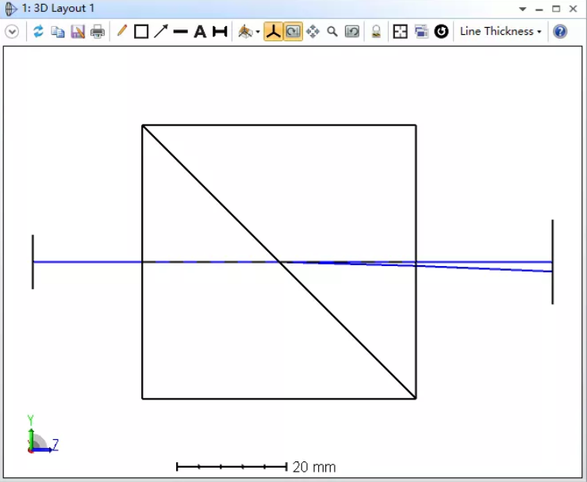Expand the settings chevron button
The height and width of the screenshot is (482, 587).
(x=12, y=32)
